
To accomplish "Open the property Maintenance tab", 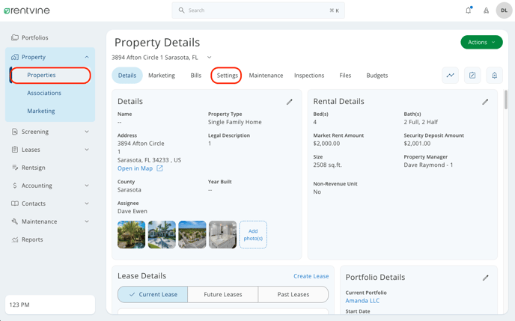I will click(266, 76).
